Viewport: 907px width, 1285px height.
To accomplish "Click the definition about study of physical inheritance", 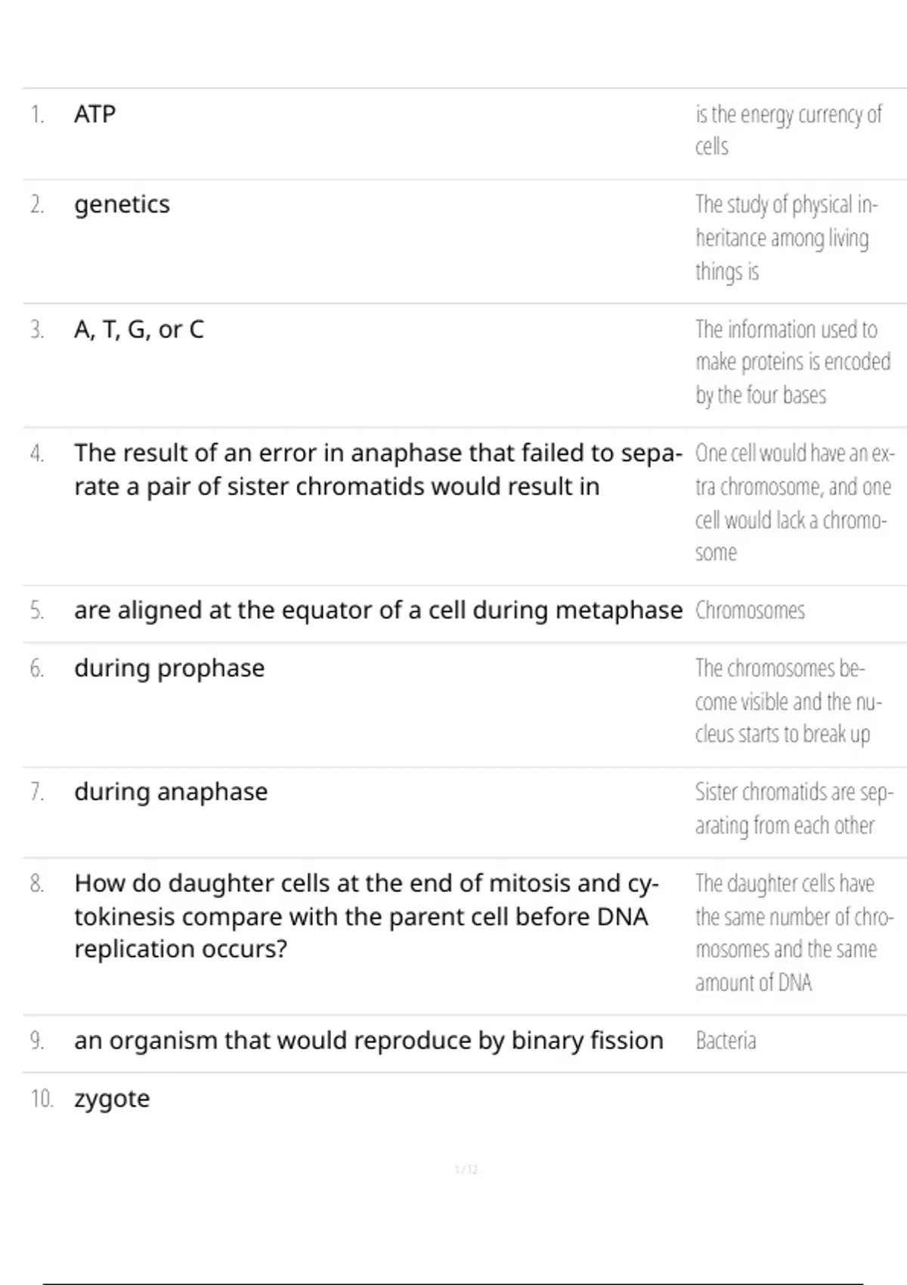I will [786, 237].
